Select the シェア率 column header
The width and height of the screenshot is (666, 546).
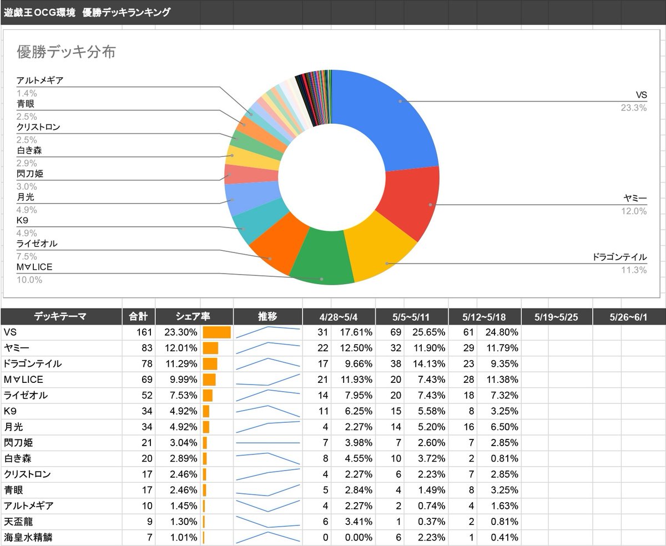(x=194, y=316)
